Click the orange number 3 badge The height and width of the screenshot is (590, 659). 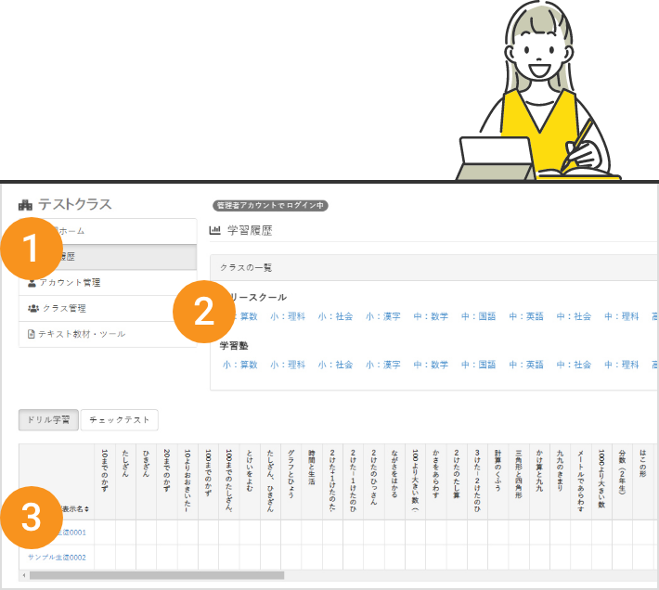tap(33, 517)
